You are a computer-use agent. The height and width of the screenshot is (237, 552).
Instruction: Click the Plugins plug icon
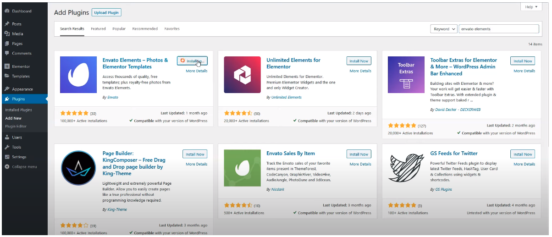[x=7, y=99]
